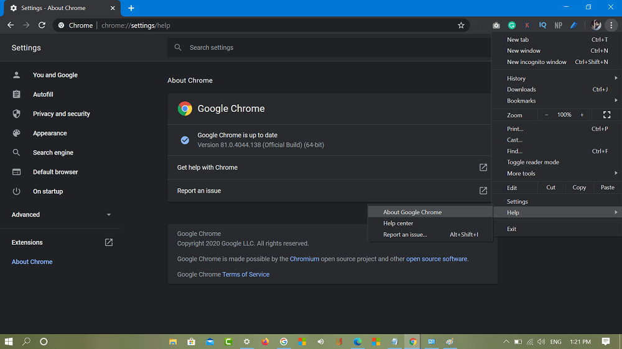Expand the Advanced settings section
Viewport: 622px width, 349px height.
[x=61, y=215]
